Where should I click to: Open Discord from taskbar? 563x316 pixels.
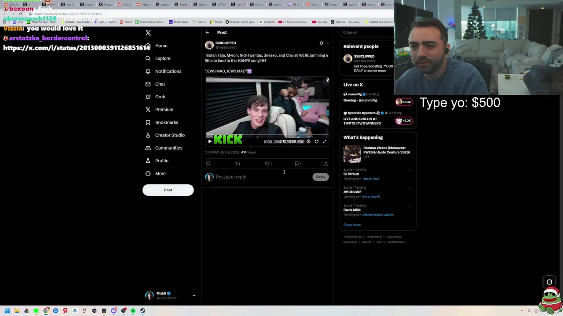click(x=113, y=311)
